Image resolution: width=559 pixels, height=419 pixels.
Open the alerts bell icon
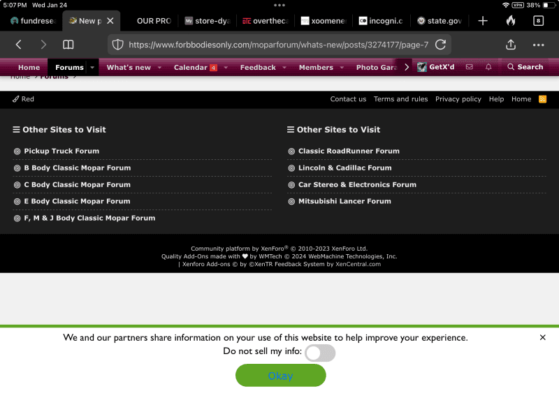(488, 67)
